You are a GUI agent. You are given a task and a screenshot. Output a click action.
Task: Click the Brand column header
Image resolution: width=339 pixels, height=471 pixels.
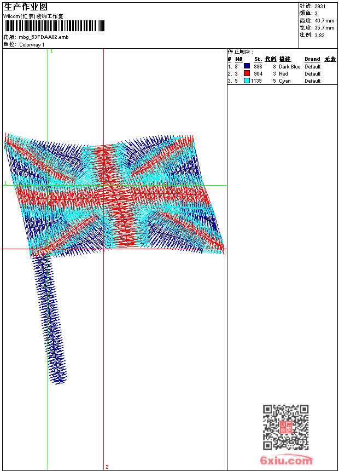312,59
